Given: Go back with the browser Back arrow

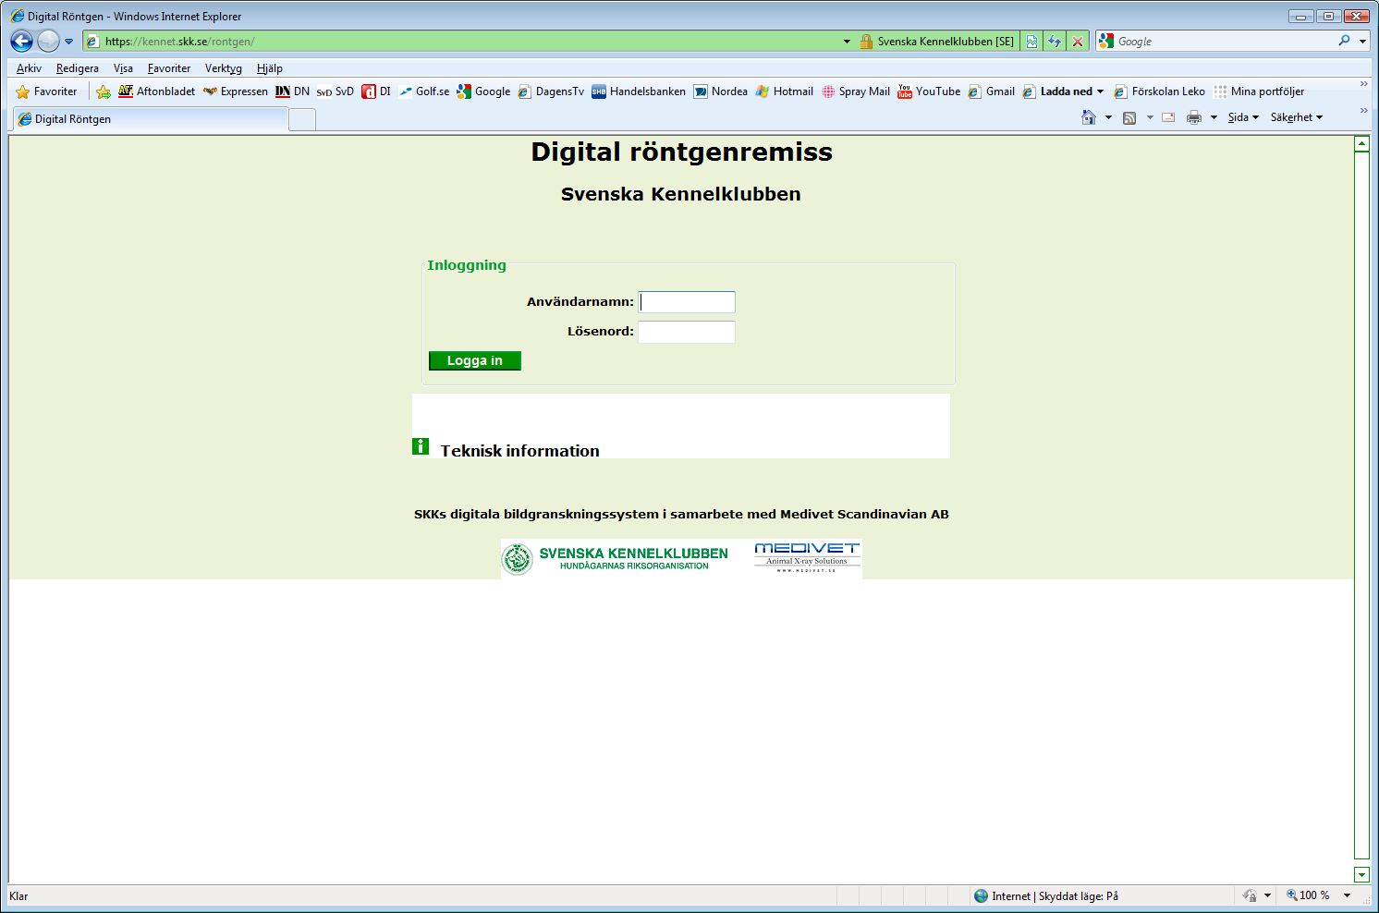Looking at the screenshot, I should click(22, 41).
